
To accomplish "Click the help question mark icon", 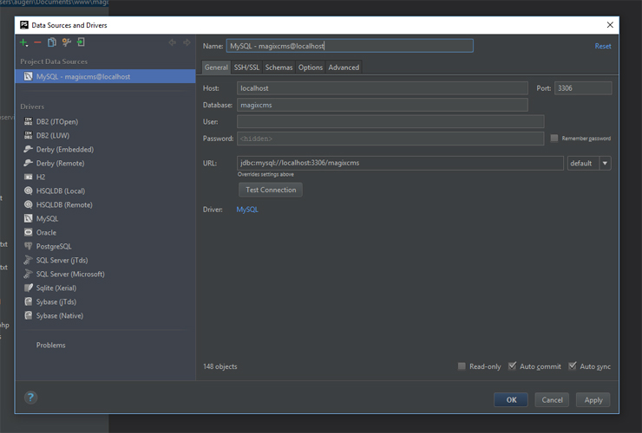I will pos(30,397).
